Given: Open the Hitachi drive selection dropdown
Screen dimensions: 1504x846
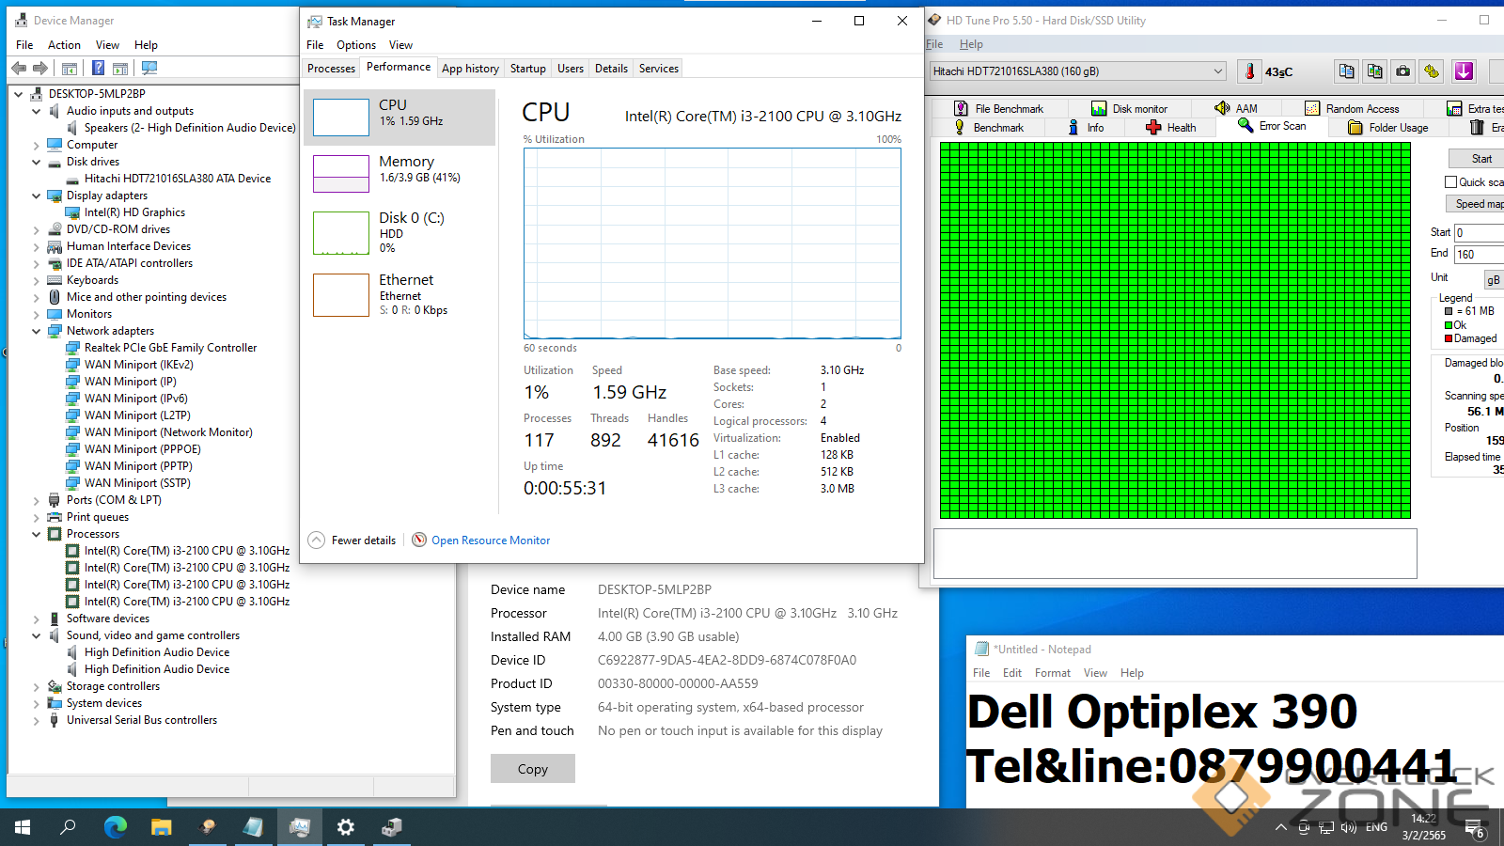Looking at the screenshot, I should point(1078,71).
